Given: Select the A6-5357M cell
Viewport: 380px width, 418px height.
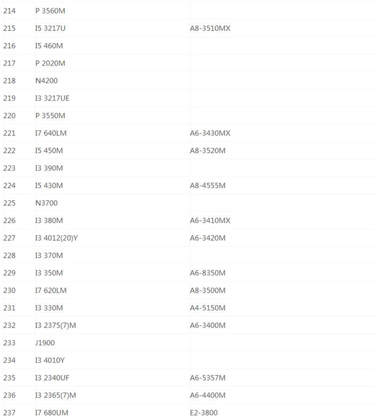Looking at the screenshot, I should (x=207, y=378).
